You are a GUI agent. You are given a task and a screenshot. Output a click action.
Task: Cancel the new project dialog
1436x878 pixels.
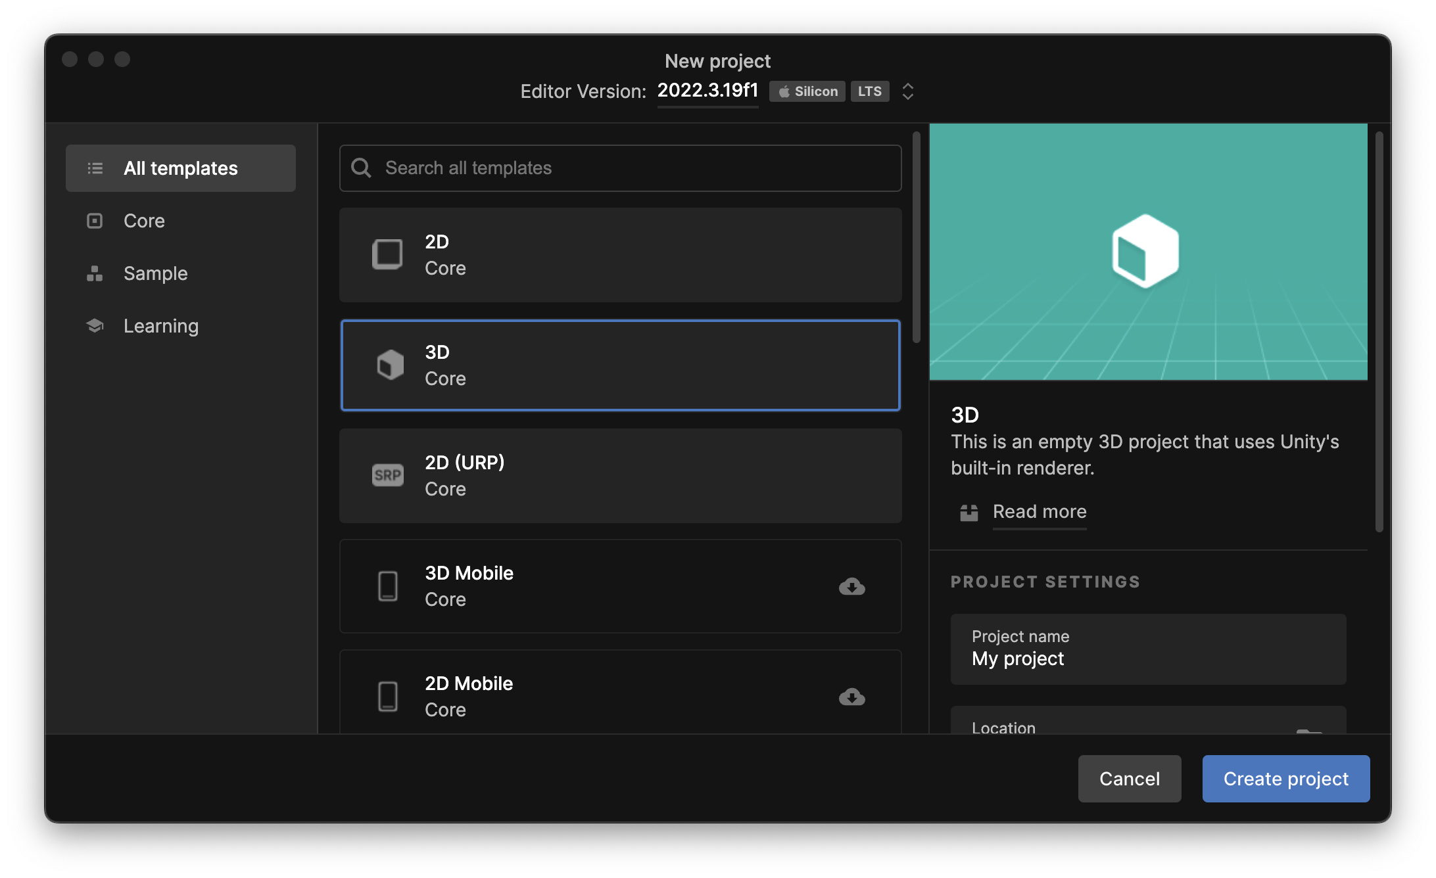tap(1129, 779)
